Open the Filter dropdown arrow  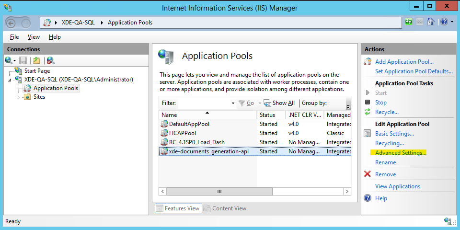(x=233, y=103)
